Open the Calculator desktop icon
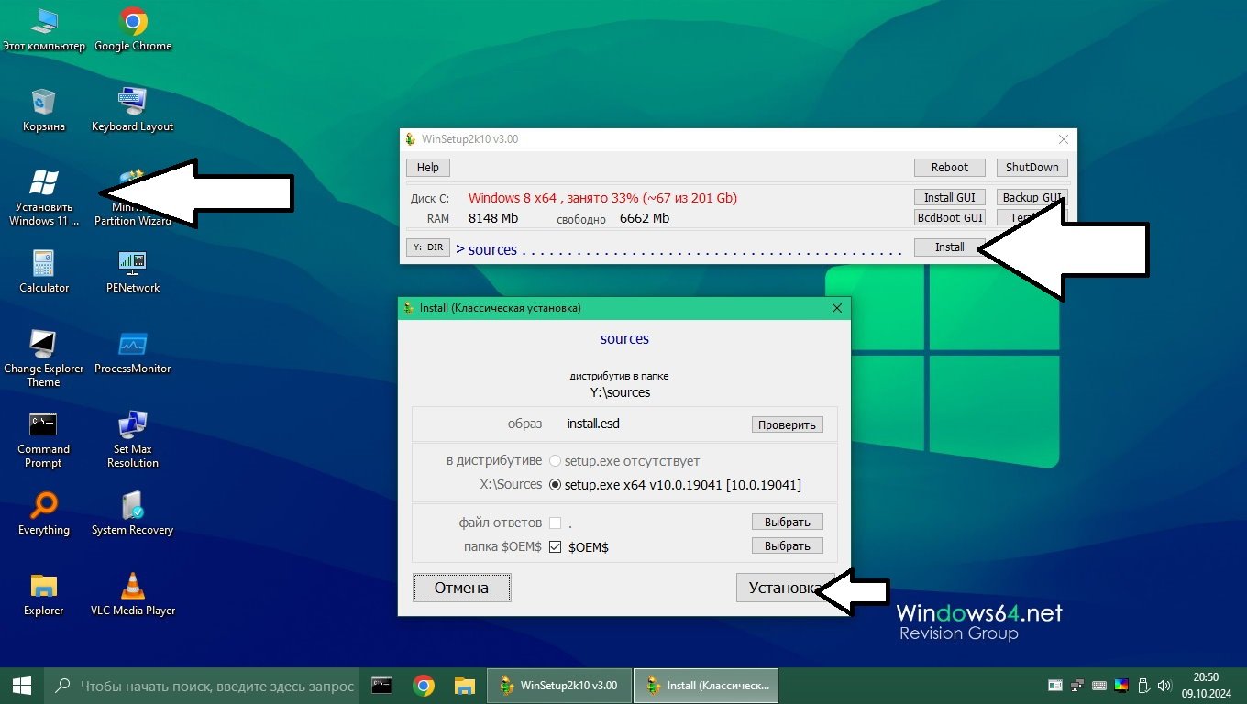The height and width of the screenshot is (704, 1247). click(43, 265)
